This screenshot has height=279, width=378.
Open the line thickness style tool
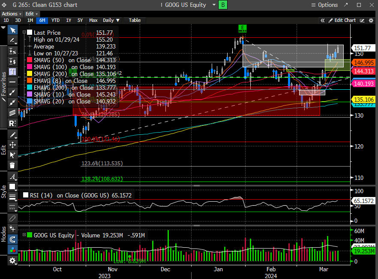(12, 197)
